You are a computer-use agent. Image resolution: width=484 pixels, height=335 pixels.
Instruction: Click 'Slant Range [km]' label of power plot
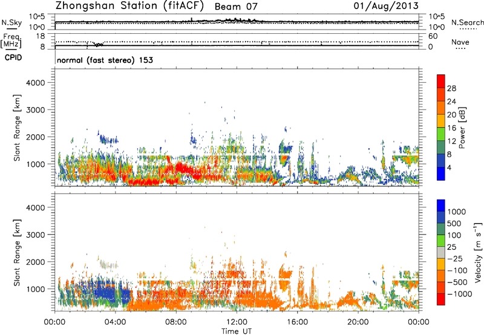tap(17, 128)
